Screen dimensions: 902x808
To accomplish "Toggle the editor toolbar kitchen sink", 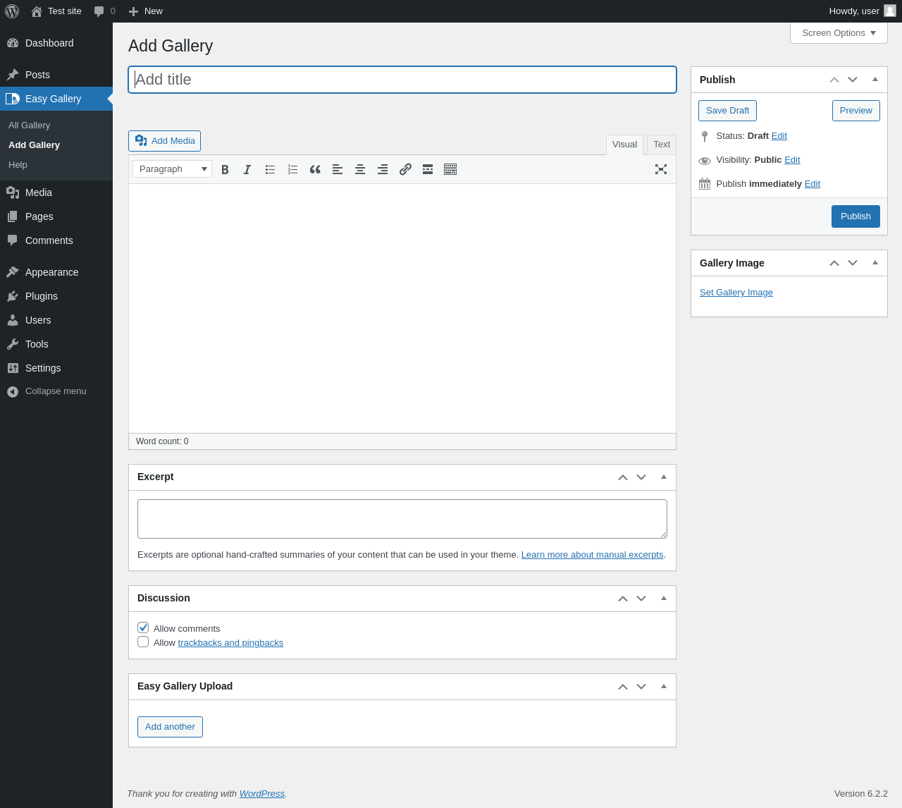I will (450, 169).
